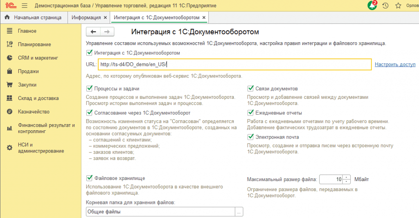419x218 pixels.
Task: Click the 1C logo icon
Action: tap(11, 5)
